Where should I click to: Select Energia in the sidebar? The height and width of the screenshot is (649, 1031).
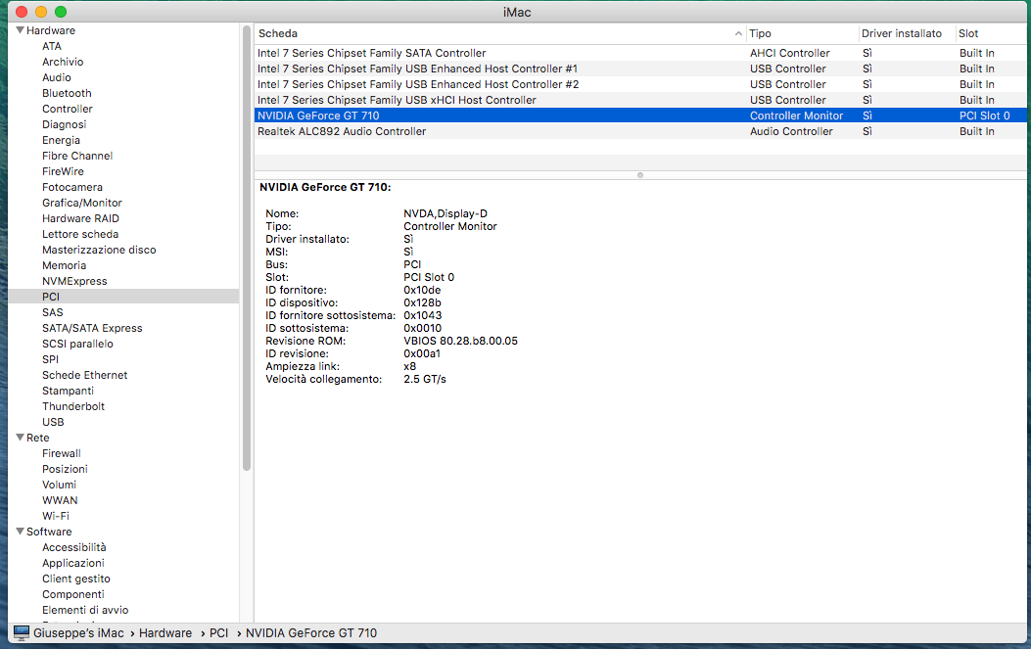(61, 140)
